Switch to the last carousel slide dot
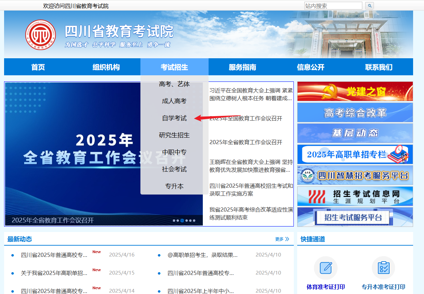 194,220
